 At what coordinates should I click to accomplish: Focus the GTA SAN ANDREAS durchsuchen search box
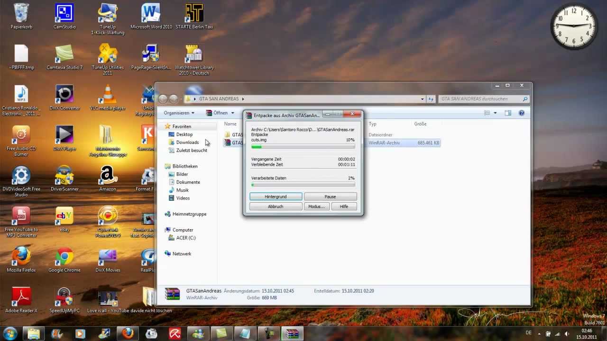tap(484, 99)
